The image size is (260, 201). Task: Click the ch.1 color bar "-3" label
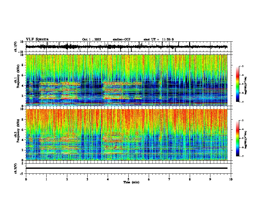(x=242, y=66)
